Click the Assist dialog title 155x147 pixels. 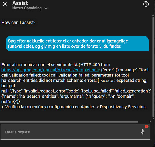click(x=20, y=3)
